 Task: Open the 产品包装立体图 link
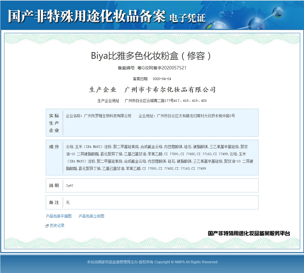click(91, 216)
